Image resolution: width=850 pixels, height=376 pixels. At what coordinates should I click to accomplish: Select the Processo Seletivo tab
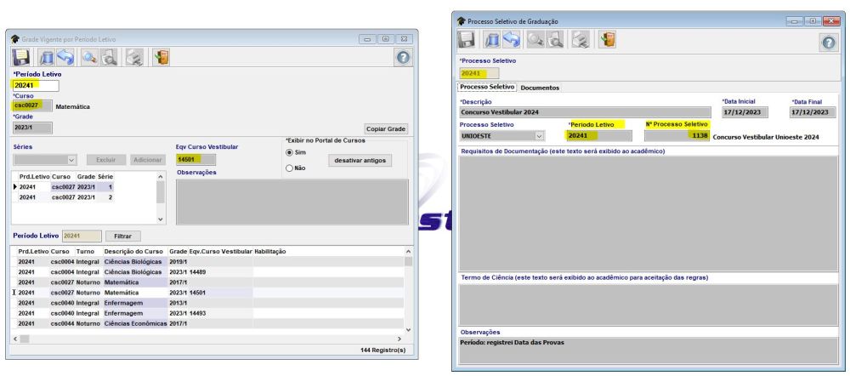[486, 88]
